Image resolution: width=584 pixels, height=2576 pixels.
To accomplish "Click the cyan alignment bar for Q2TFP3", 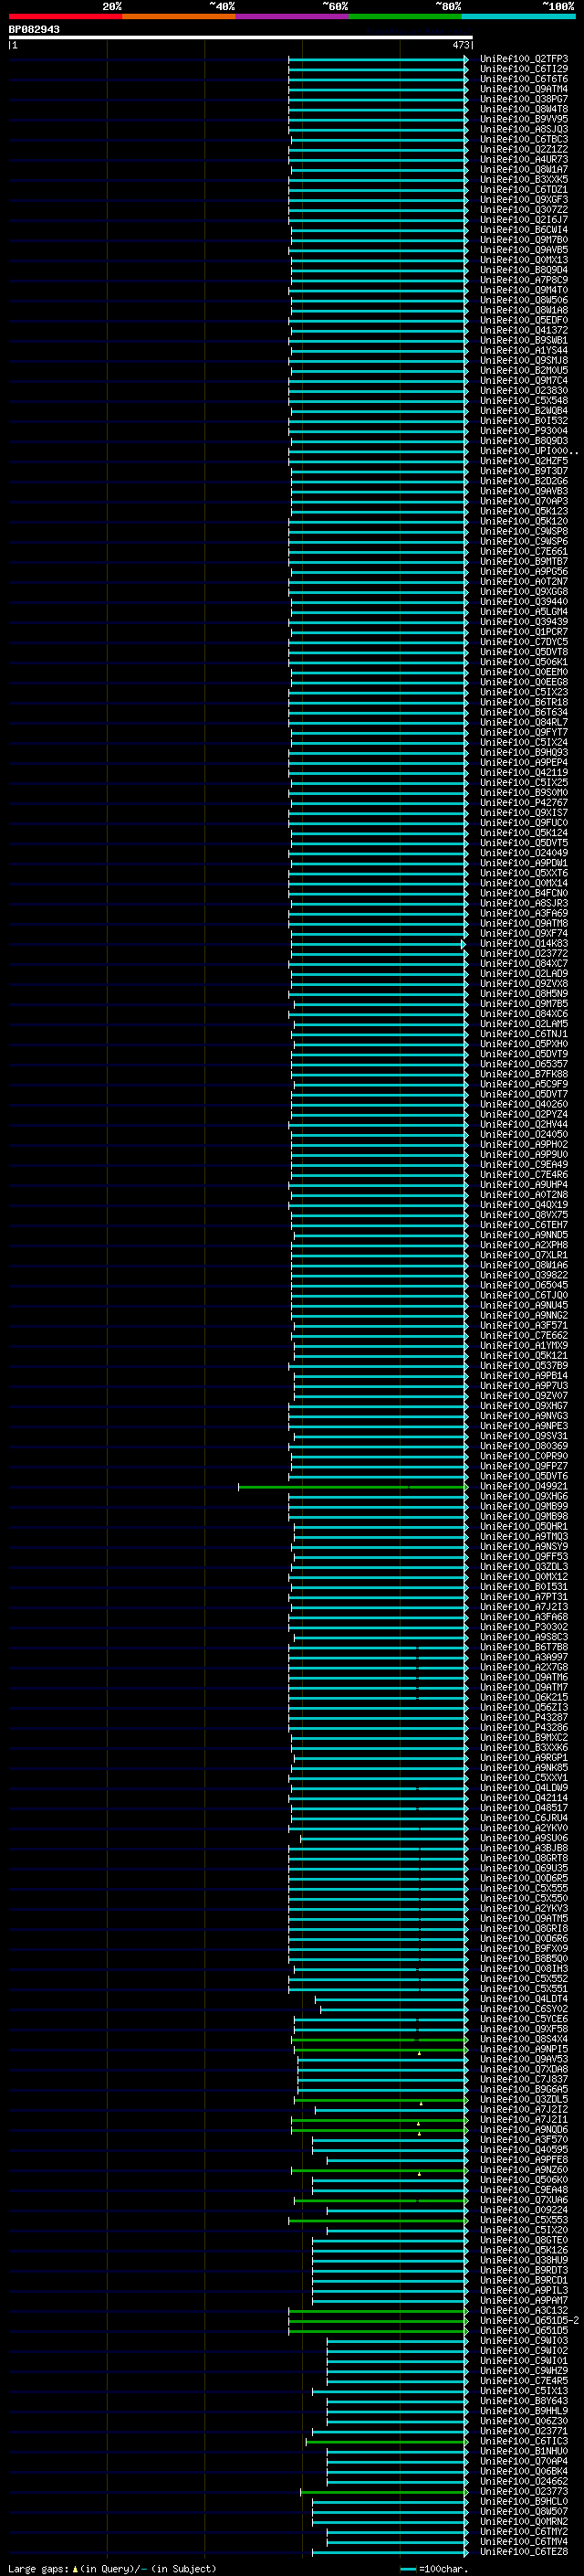I will pyautogui.click(x=379, y=60).
